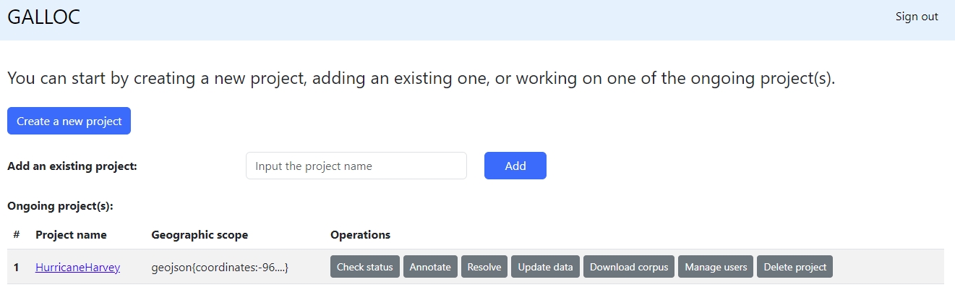Click the Add button
This screenshot has height=303, width=955.
click(515, 166)
